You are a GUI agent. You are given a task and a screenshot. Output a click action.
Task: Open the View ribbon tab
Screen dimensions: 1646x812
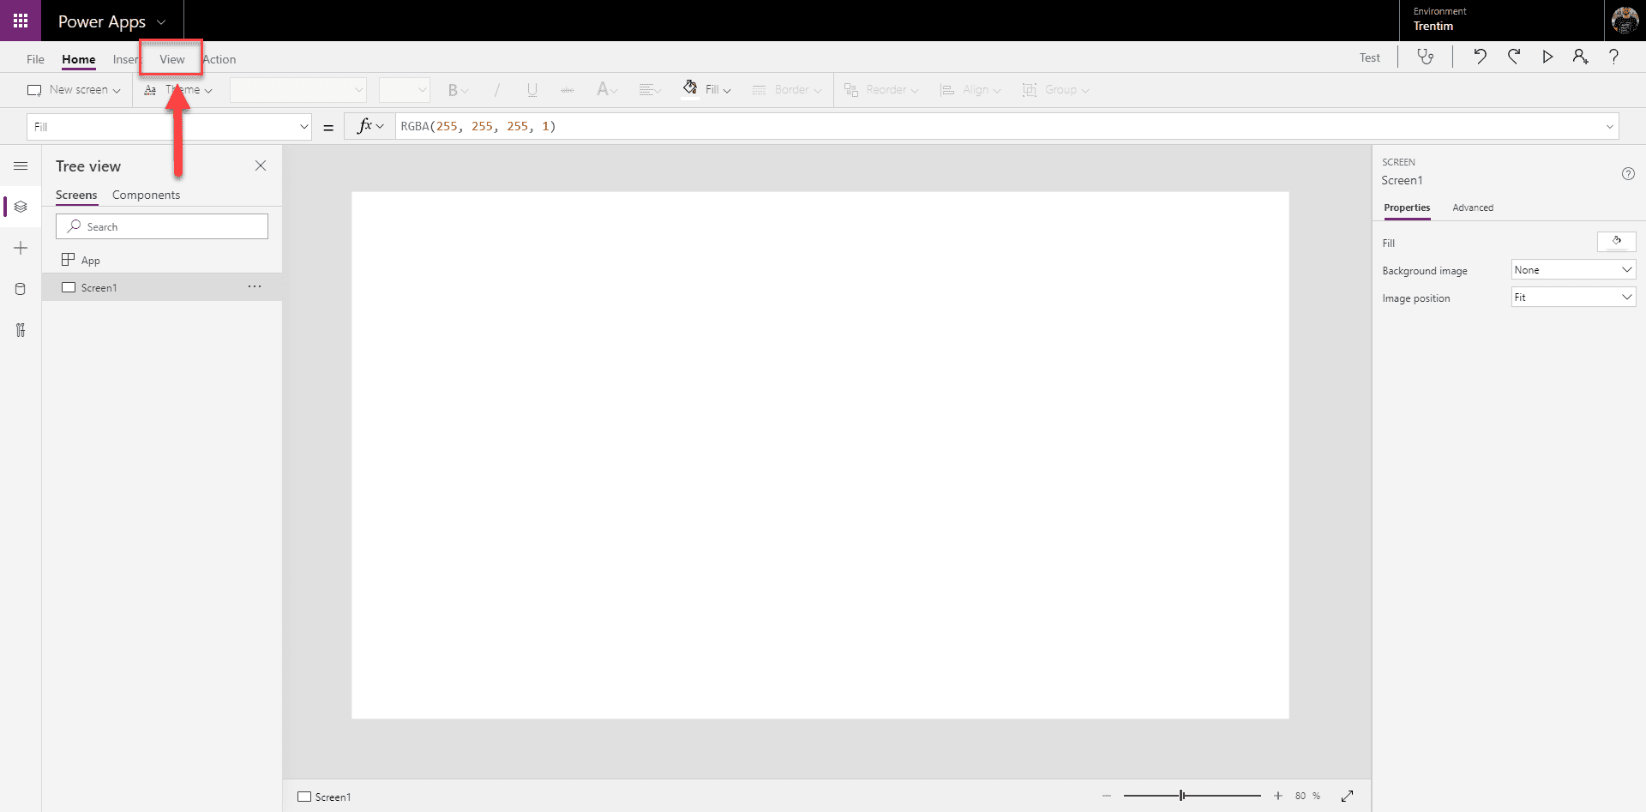tap(171, 58)
